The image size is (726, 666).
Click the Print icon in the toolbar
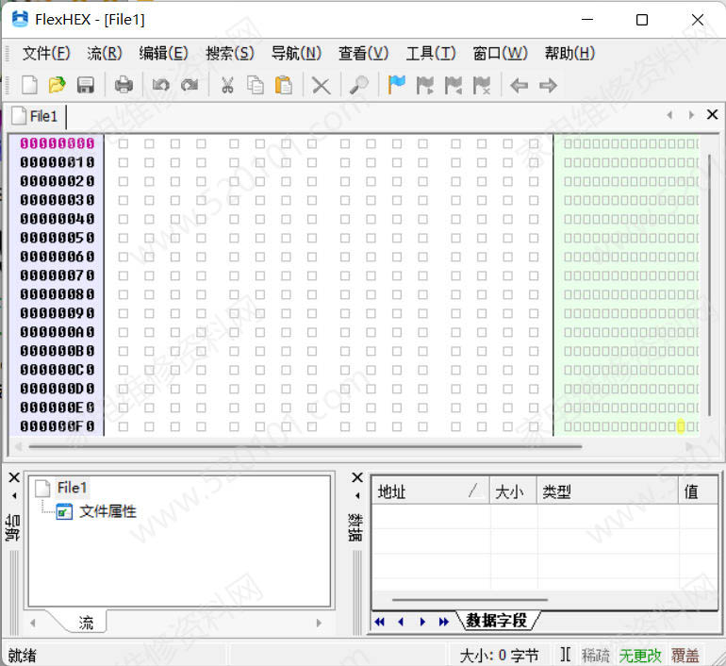tap(124, 86)
